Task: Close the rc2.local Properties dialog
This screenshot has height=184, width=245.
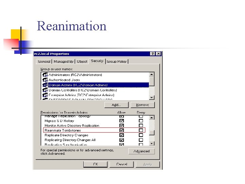Action: pyautogui.click(x=159, y=54)
